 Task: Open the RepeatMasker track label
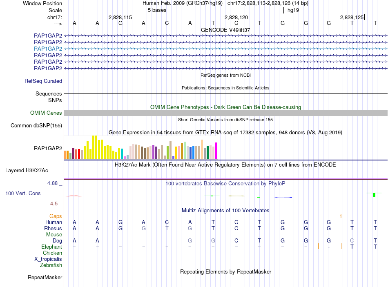pyautogui.click(x=45, y=278)
